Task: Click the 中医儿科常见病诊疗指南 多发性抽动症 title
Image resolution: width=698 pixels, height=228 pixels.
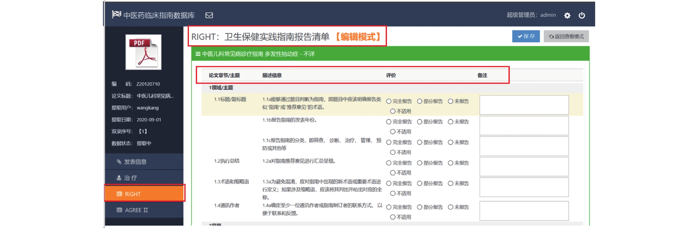Action: click(x=258, y=54)
